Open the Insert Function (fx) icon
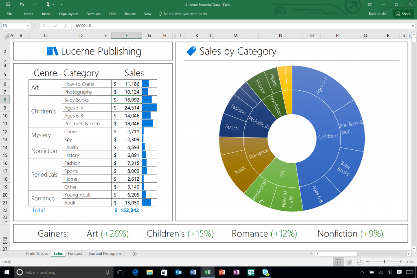 tap(66, 26)
